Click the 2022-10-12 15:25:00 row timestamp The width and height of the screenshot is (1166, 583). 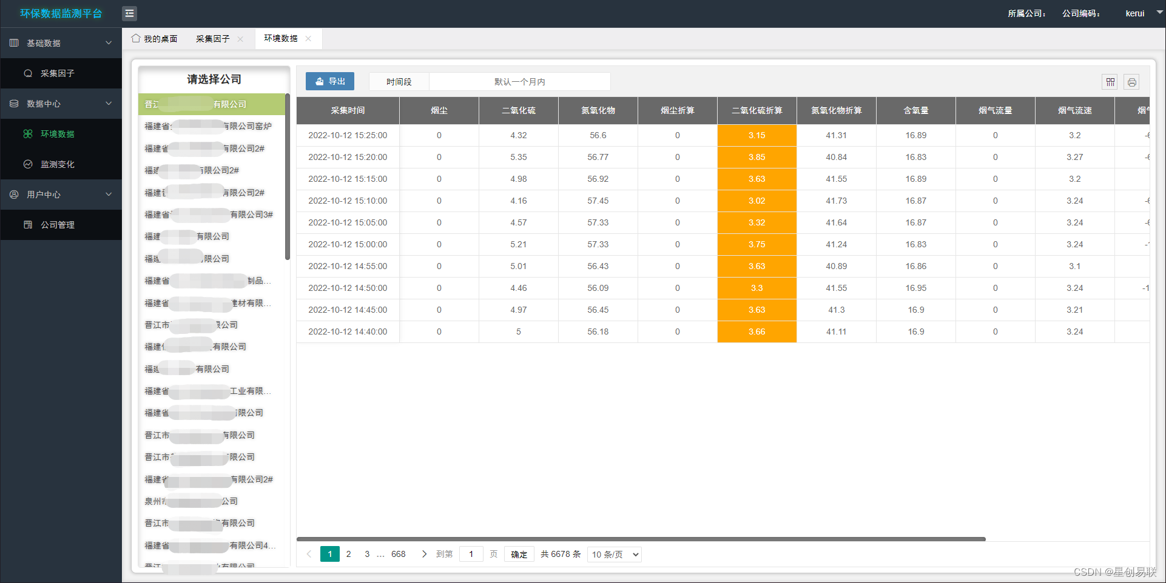348,135
